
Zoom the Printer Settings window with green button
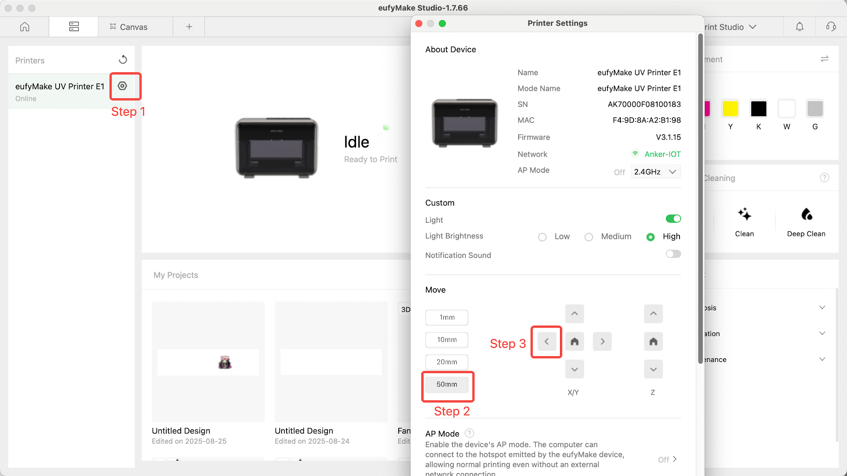pos(442,24)
